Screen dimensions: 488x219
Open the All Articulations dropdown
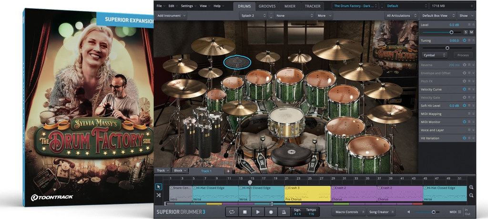[400, 15]
